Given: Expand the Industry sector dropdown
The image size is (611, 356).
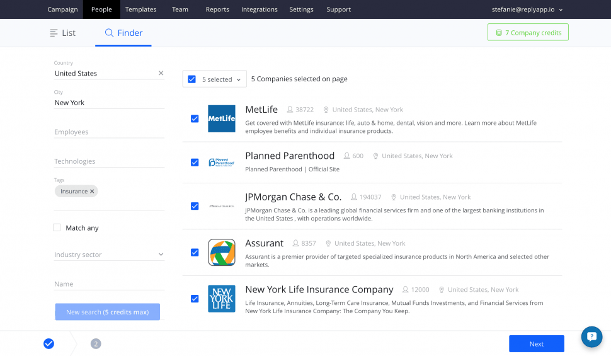Looking at the screenshot, I should [109, 255].
